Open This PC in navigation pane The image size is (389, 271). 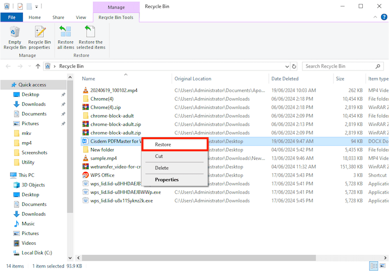[x=26, y=175]
